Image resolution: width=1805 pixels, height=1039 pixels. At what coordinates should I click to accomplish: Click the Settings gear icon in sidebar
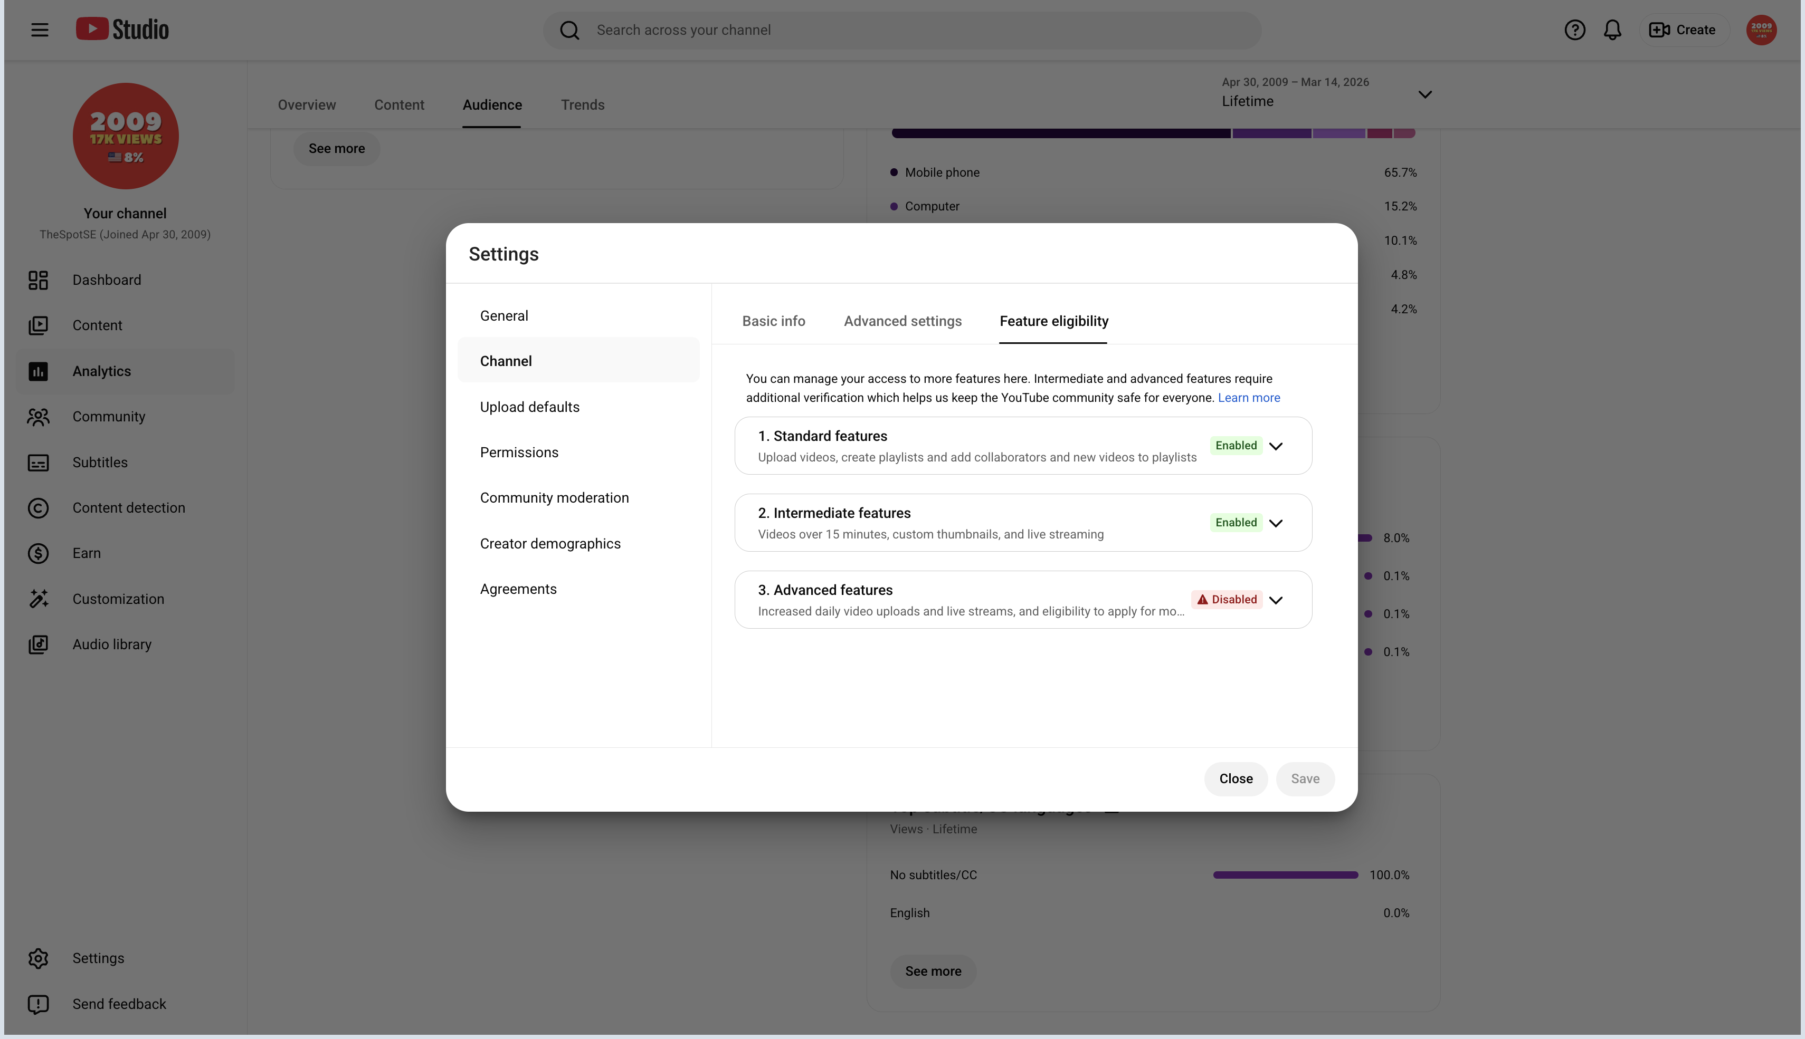click(38, 958)
